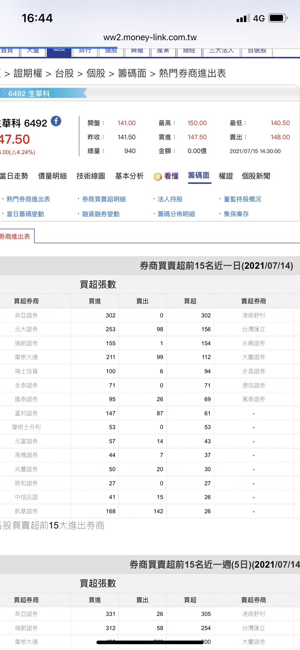Open the 籌碼面 tab
300x650 pixels.
click(199, 176)
